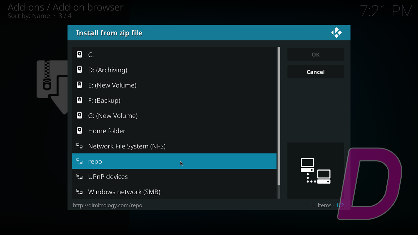Click the Network File System (NFS) network icon
The image size is (418, 235).
[x=79, y=146]
